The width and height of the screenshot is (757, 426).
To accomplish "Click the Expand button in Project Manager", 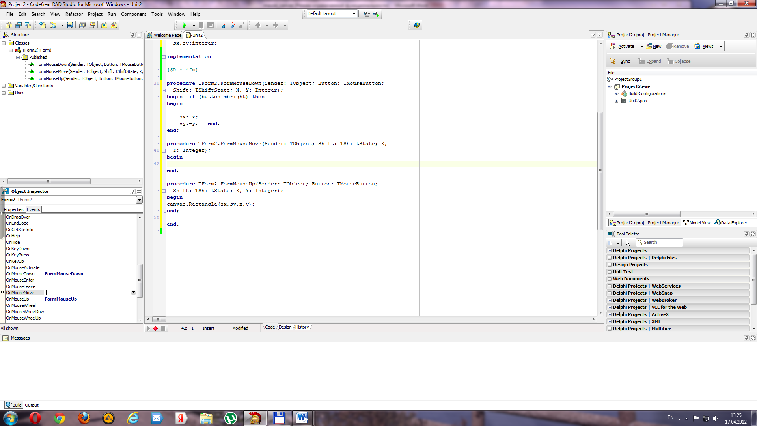I will pyautogui.click(x=650, y=61).
